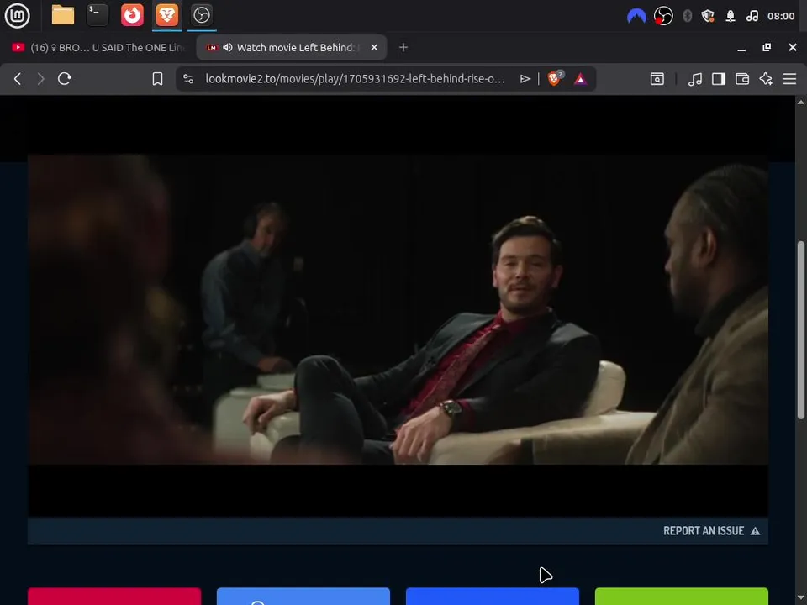Viewport: 807px width, 605px height.
Task: Restore the browser window size
Action: click(x=767, y=47)
